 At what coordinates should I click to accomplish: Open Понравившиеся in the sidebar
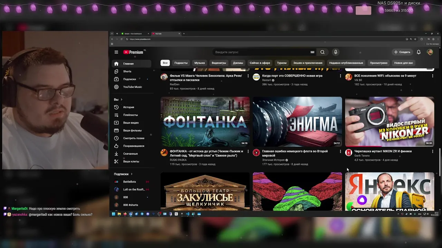pos(132,146)
